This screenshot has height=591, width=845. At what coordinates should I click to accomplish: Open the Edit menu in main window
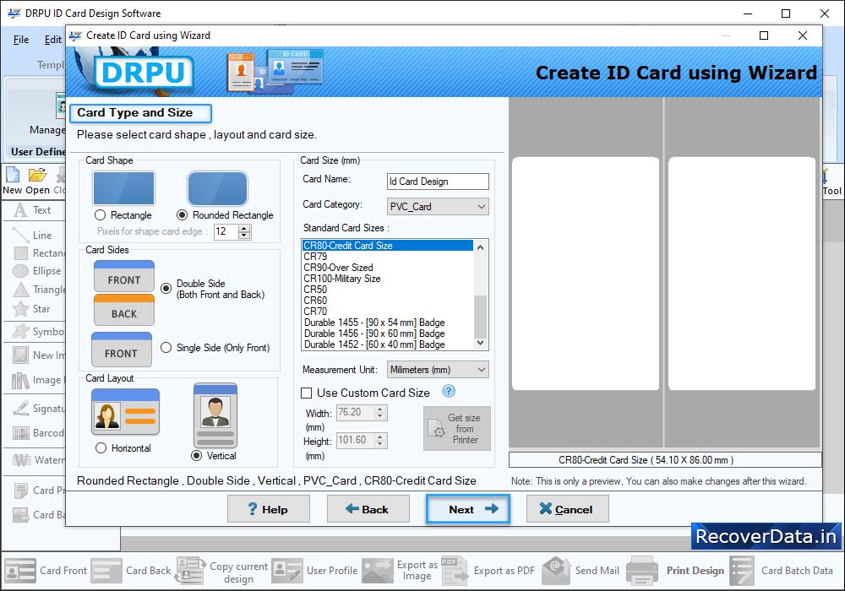pyautogui.click(x=52, y=40)
